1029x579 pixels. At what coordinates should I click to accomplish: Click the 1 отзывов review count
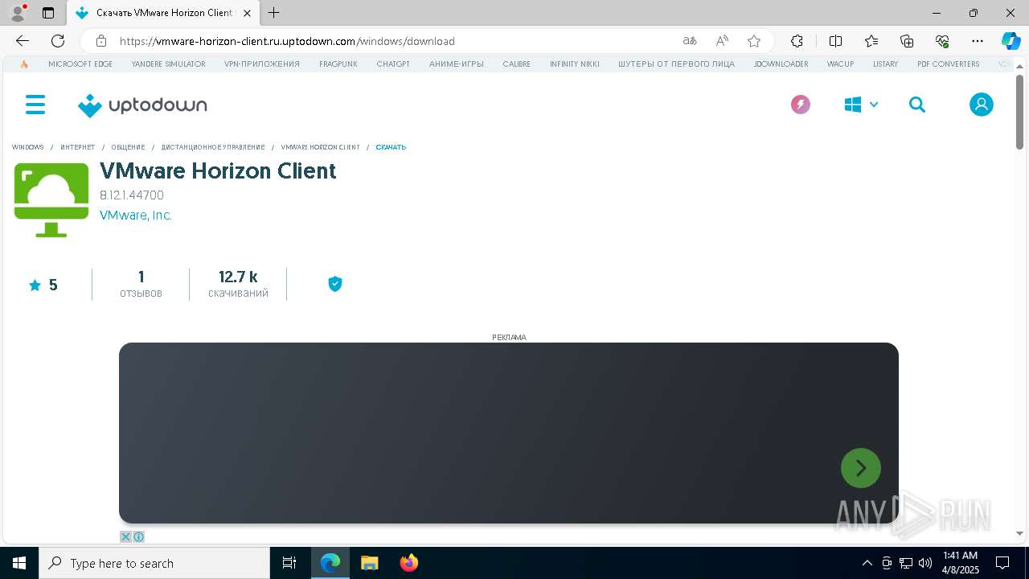tap(141, 285)
